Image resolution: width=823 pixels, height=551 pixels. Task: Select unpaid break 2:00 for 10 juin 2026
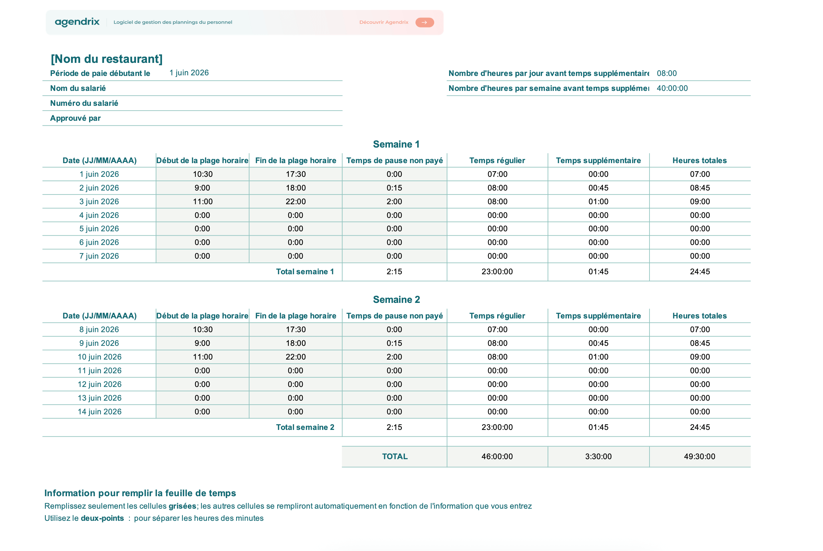(394, 357)
